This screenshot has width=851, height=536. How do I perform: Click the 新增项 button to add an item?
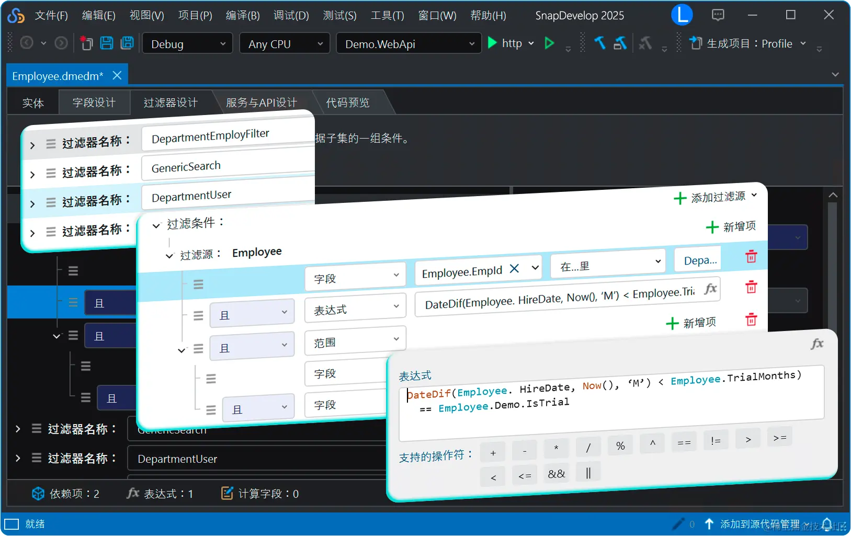click(x=731, y=226)
